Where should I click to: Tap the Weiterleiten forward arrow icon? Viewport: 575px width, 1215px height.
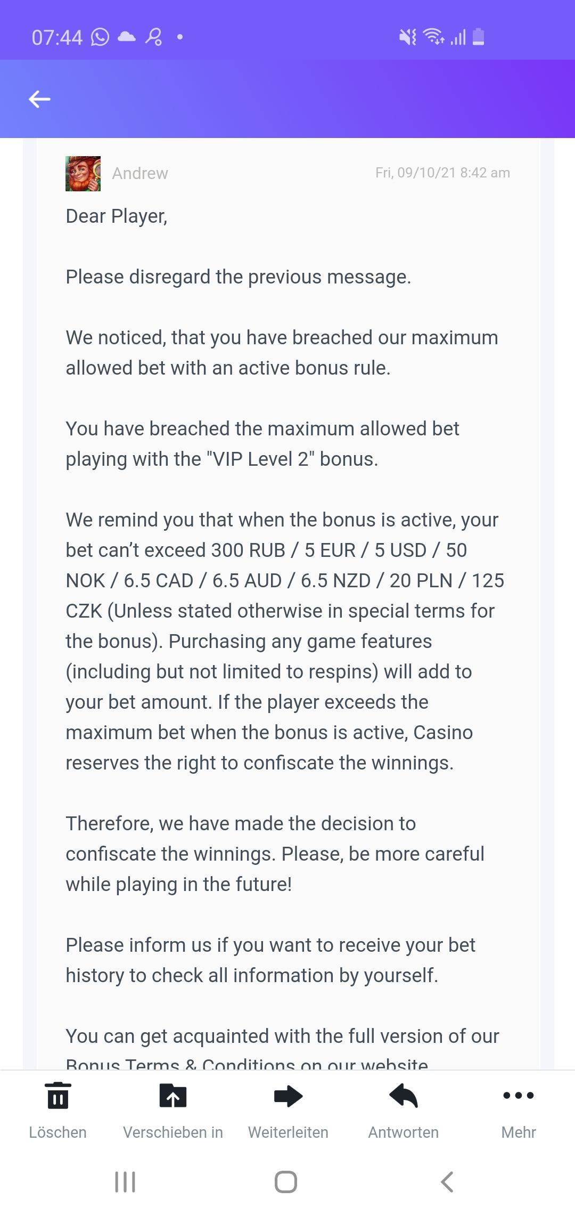click(x=288, y=1096)
